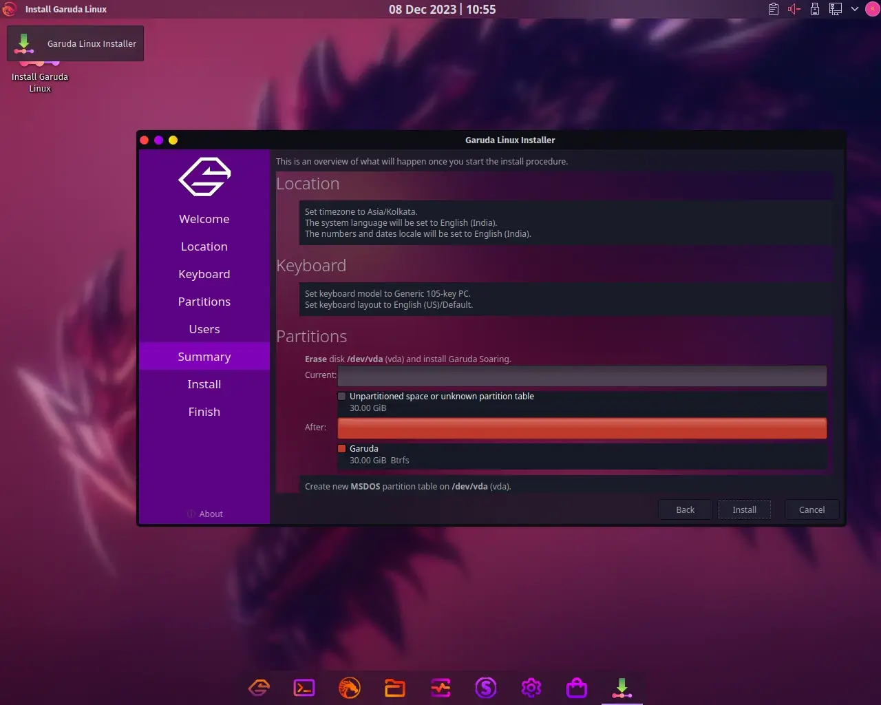Click 'The numbers and dates locale' line
This screenshot has width=881, height=705.
click(x=418, y=233)
